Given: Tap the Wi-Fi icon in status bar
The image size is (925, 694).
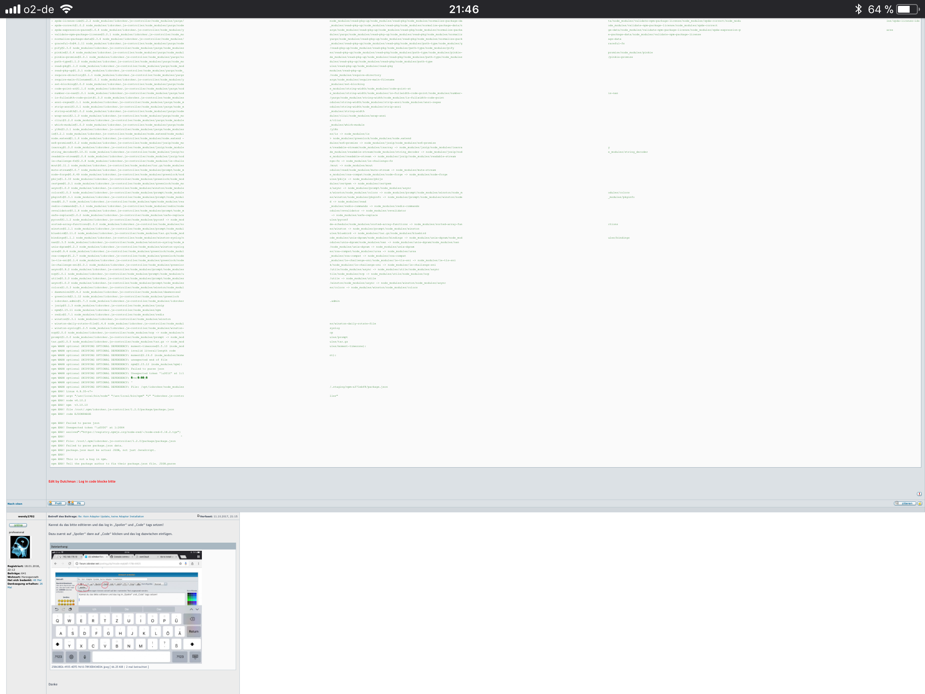Looking at the screenshot, I should pyautogui.click(x=67, y=9).
